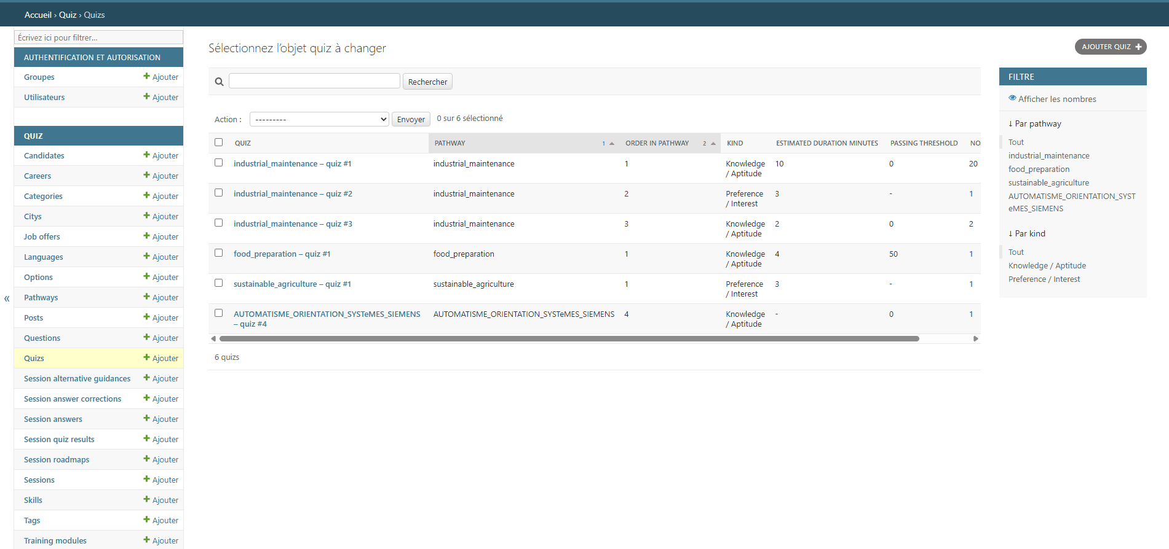Check the industrial_maintenance quiz #1 row

click(218, 163)
